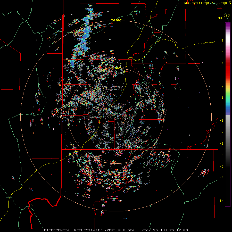Click the TH label on the legend
This screenshot has width=232, height=232.
[221, 201]
